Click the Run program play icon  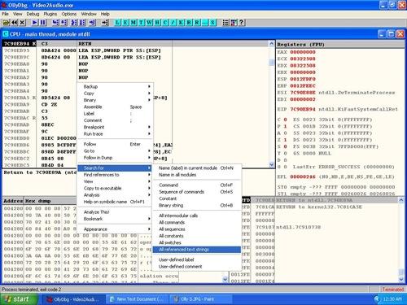click(34, 22)
